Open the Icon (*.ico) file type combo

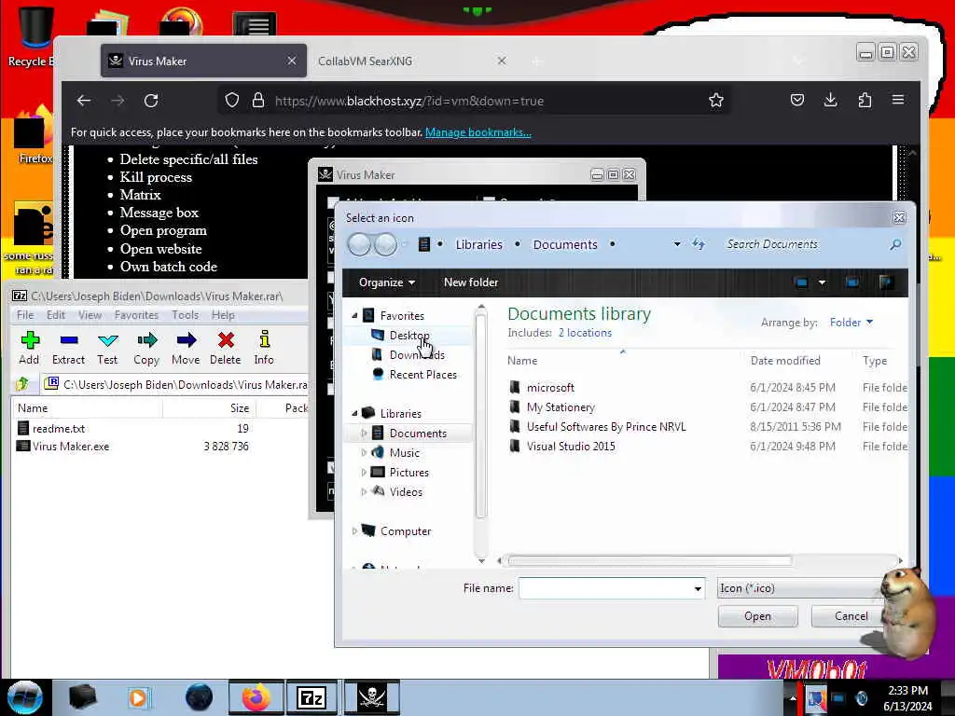click(x=801, y=588)
